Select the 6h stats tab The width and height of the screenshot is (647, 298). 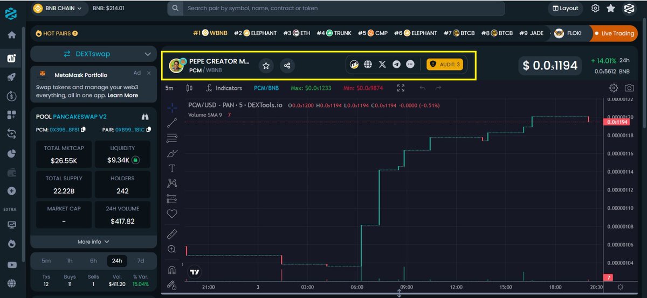click(93, 261)
